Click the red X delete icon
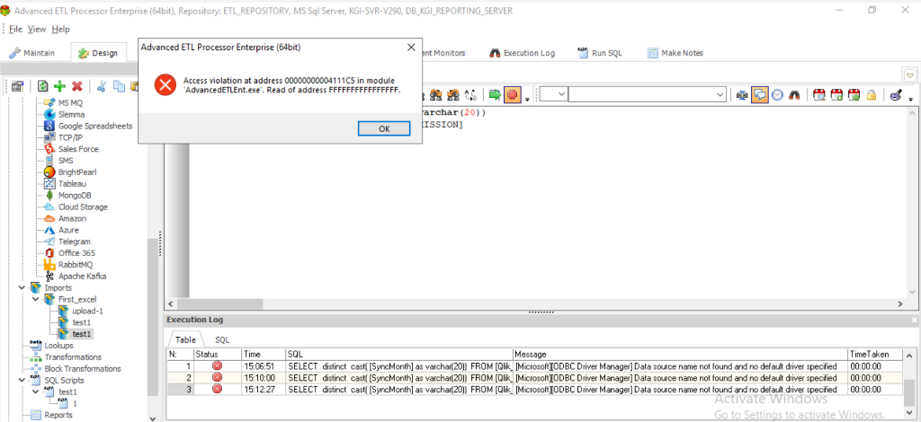The height and width of the screenshot is (422, 921). 76,86
